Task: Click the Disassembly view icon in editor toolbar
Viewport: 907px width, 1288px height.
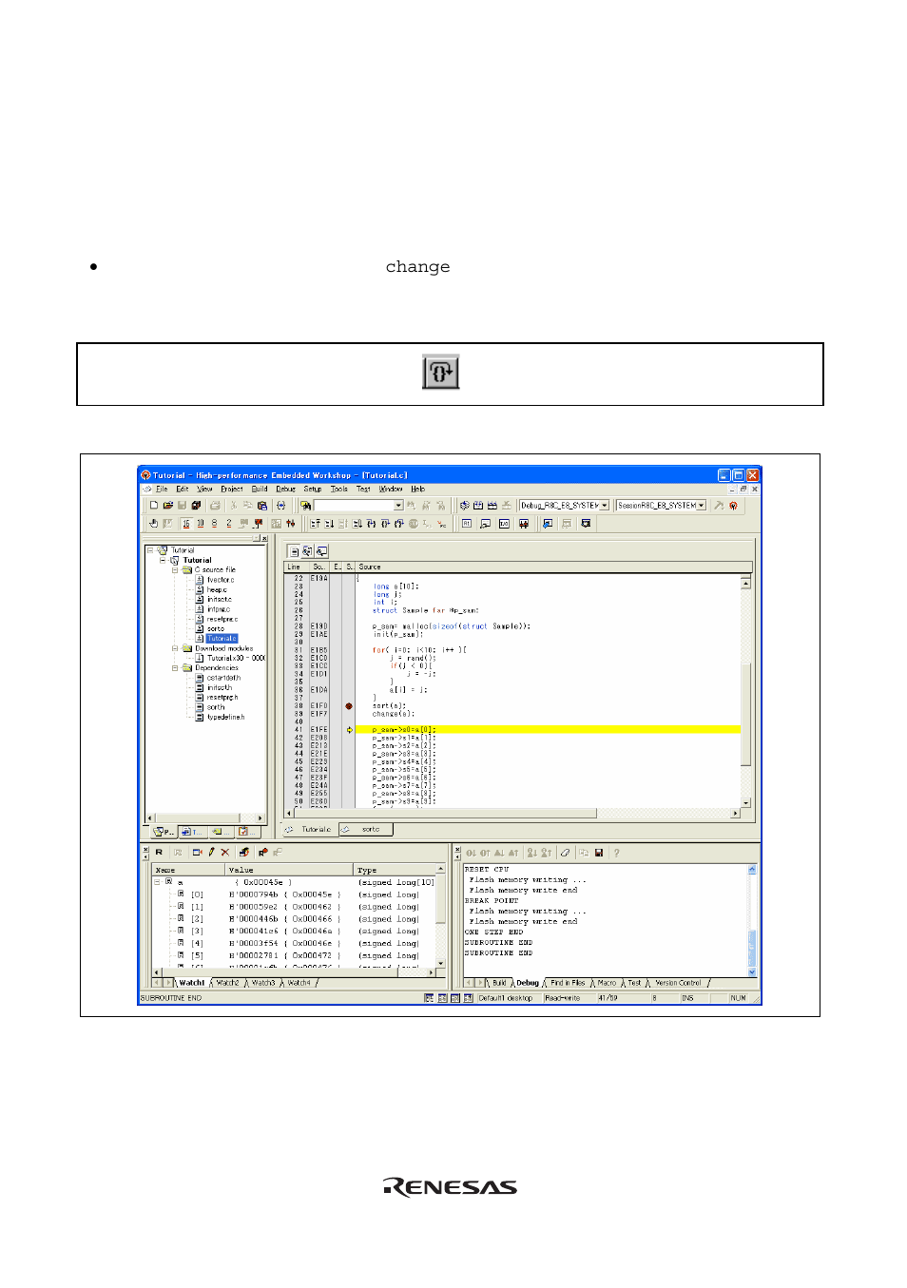Action: [x=321, y=551]
